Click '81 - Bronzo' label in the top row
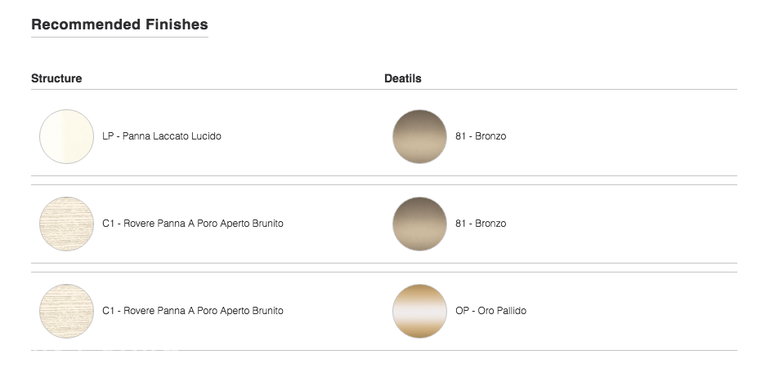The width and height of the screenshot is (779, 381). pyautogui.click(x=481, y=136)
